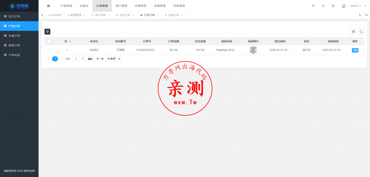Click the add time cell 2025-03-27 03...
This screenshot has width=370, height=177.
[x=333, y=50]
